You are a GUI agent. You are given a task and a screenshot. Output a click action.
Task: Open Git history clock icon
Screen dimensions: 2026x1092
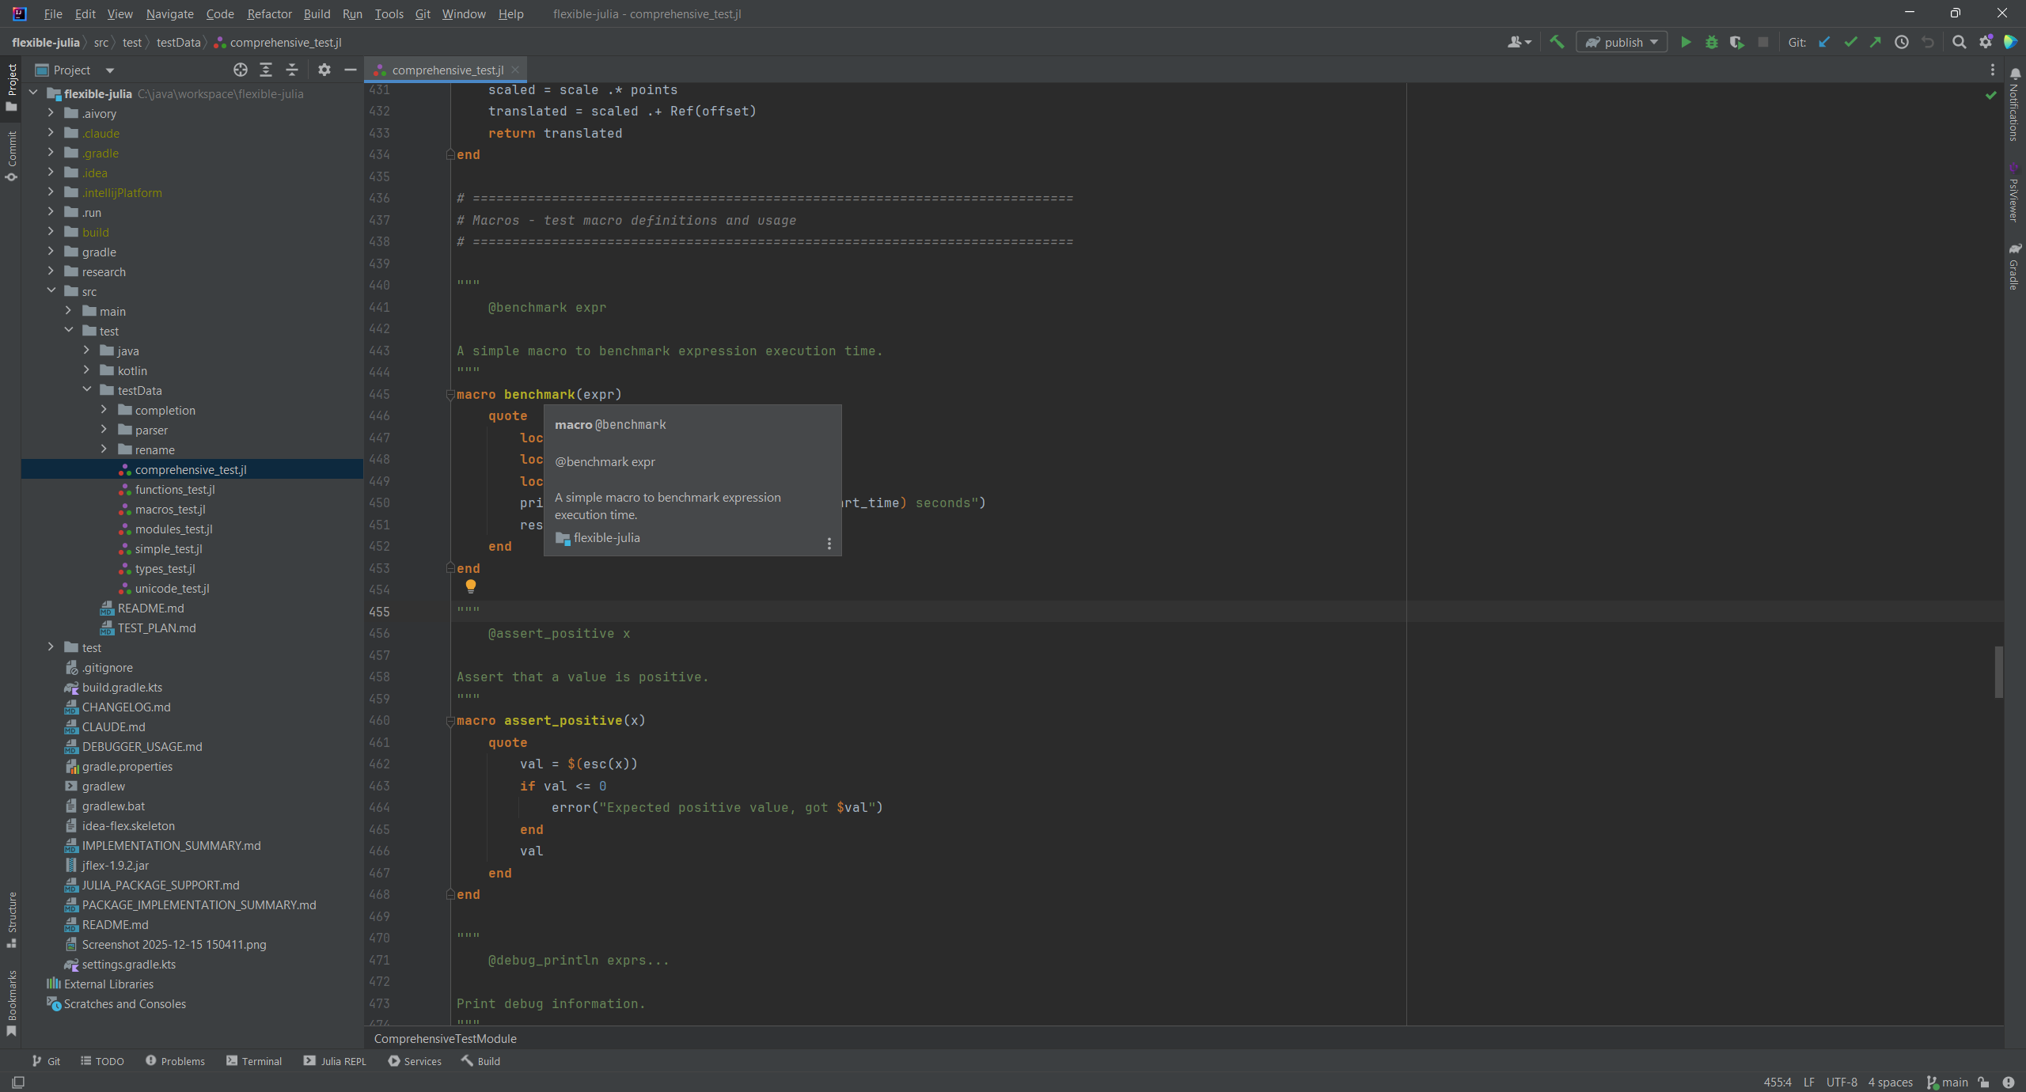(1901, 43)
